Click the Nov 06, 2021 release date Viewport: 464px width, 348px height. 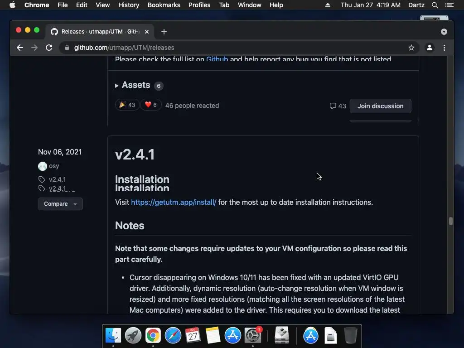(60, 152)
